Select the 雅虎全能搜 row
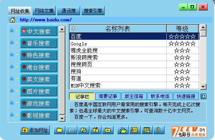 point(134,51)
